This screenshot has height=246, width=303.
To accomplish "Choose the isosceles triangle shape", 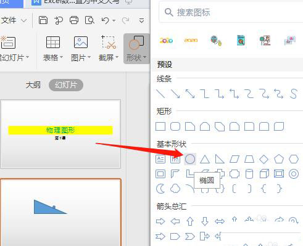I will click(205, 159).
